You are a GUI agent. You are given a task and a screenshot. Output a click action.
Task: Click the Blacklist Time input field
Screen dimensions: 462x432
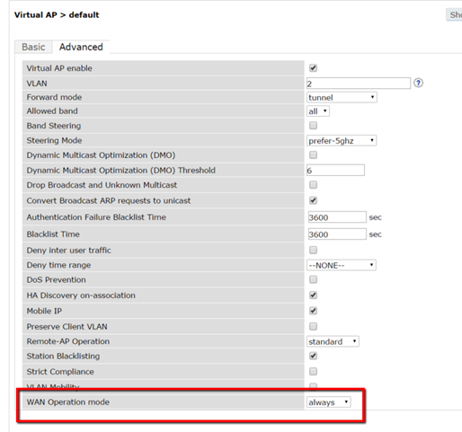click(x=337, y=234)
